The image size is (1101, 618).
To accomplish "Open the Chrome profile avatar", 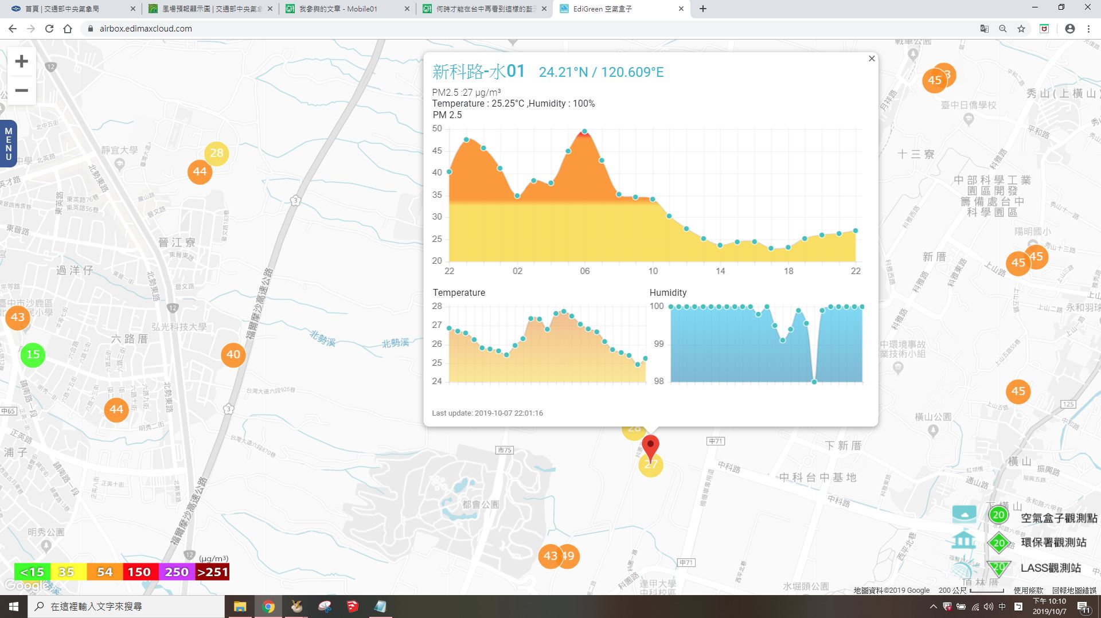I will click(x=1069, y=29).
